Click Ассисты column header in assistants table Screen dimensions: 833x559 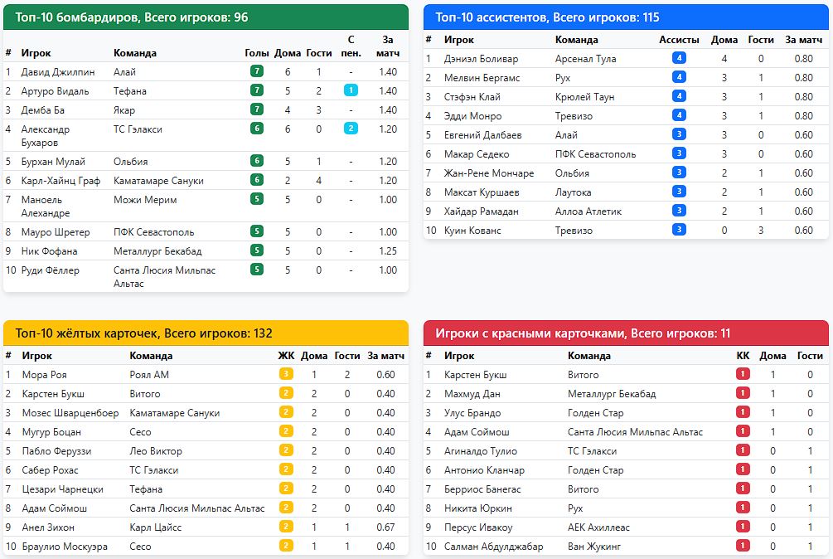coord(679,40)
